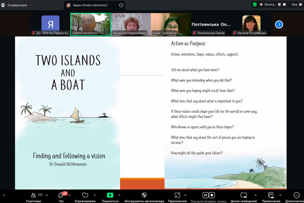Pause the recording in bottom toolbar
304x203 pixels.
(x=205, y=195)
